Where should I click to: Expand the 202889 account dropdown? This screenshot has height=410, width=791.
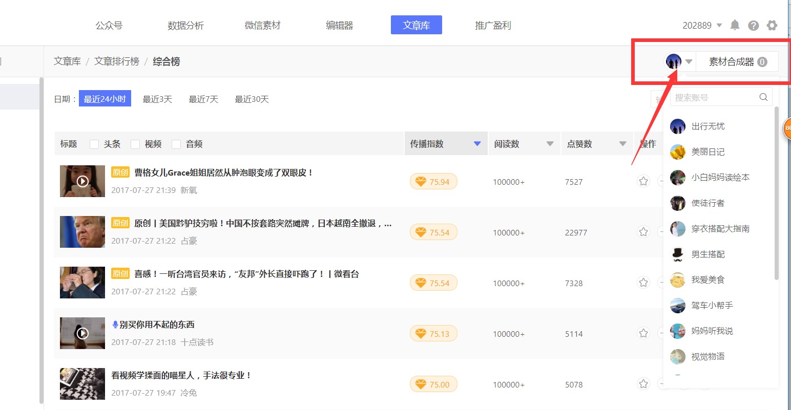[719, 26]
